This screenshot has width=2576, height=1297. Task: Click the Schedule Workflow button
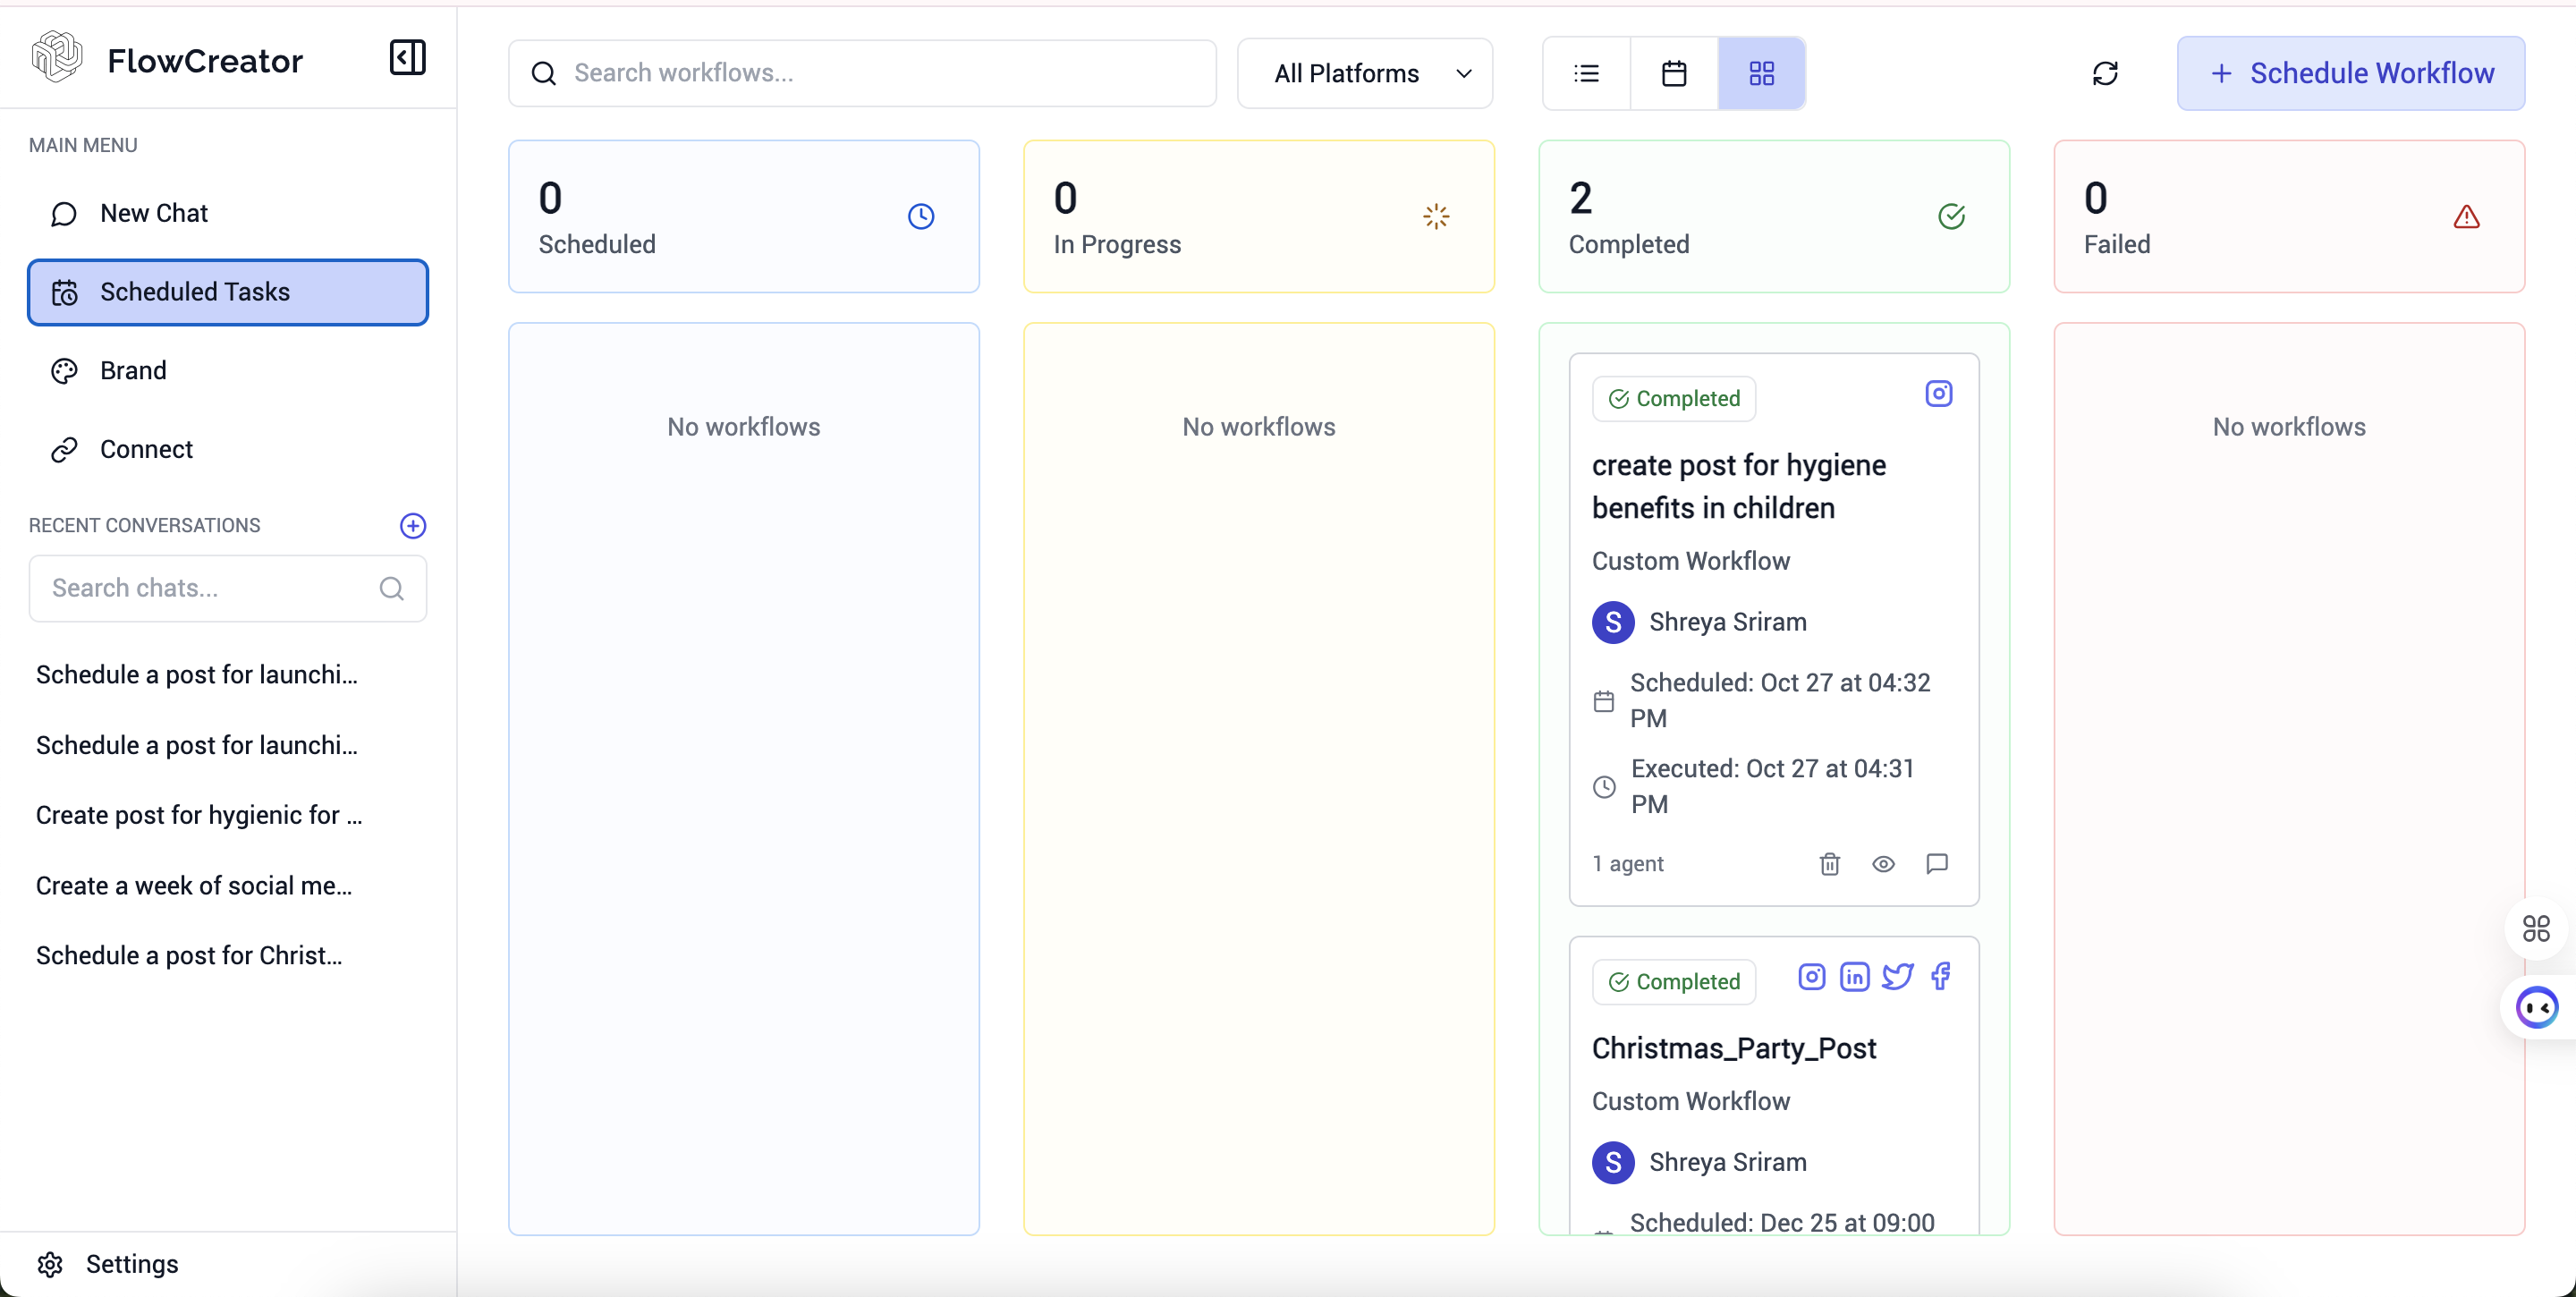(2351, 73)
